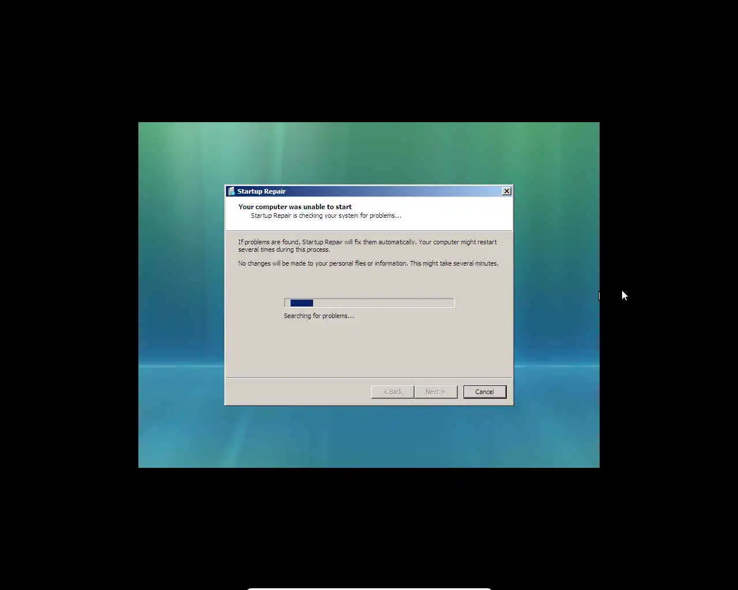
Task: Click 'Searching for problems...' status text
Action: click(319, 316)
